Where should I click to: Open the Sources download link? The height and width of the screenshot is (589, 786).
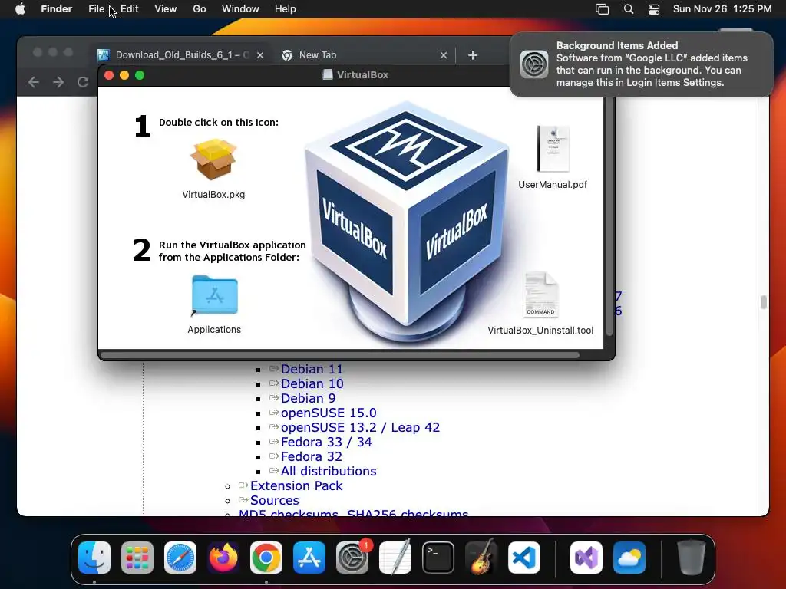[x=275, y=500]
